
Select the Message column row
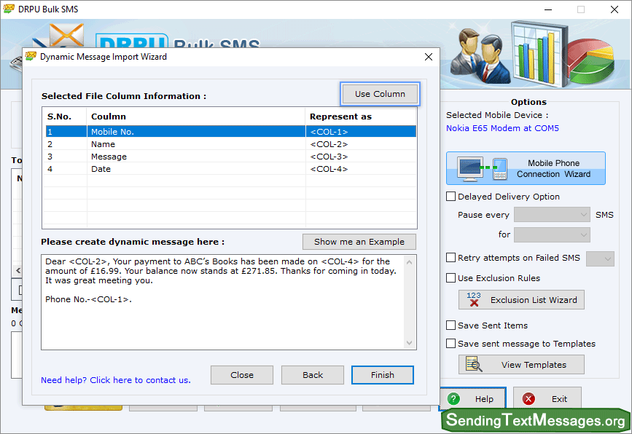coord(231,157)
